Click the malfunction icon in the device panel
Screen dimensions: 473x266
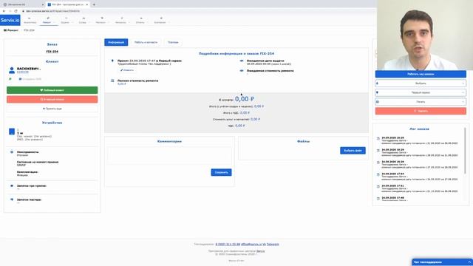click(12, 152)
